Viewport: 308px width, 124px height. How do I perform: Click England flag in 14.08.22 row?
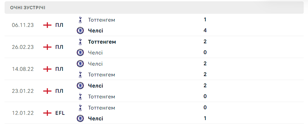coord(47,69)
